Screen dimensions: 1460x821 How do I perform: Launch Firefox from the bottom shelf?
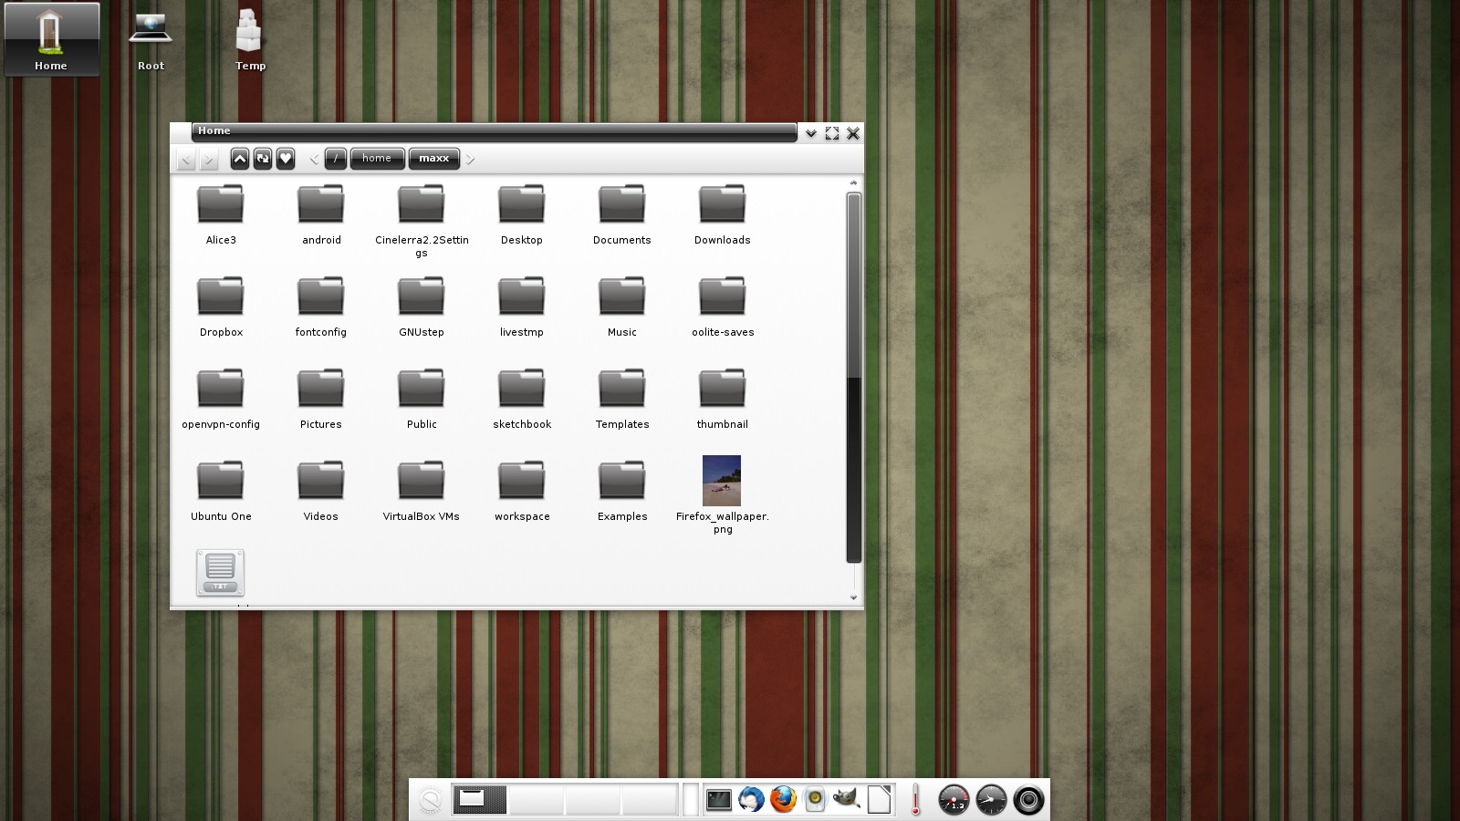[783, 800]
